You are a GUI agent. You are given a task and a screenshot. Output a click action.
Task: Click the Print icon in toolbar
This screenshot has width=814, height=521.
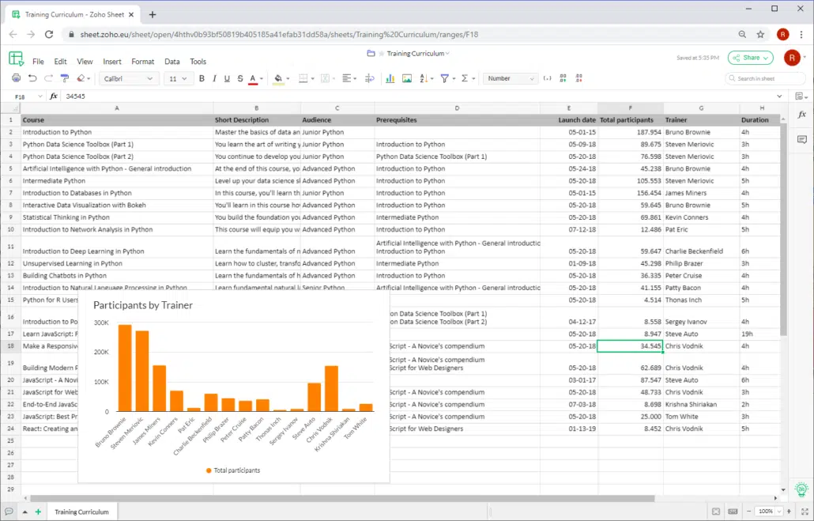tap(16, 78)
